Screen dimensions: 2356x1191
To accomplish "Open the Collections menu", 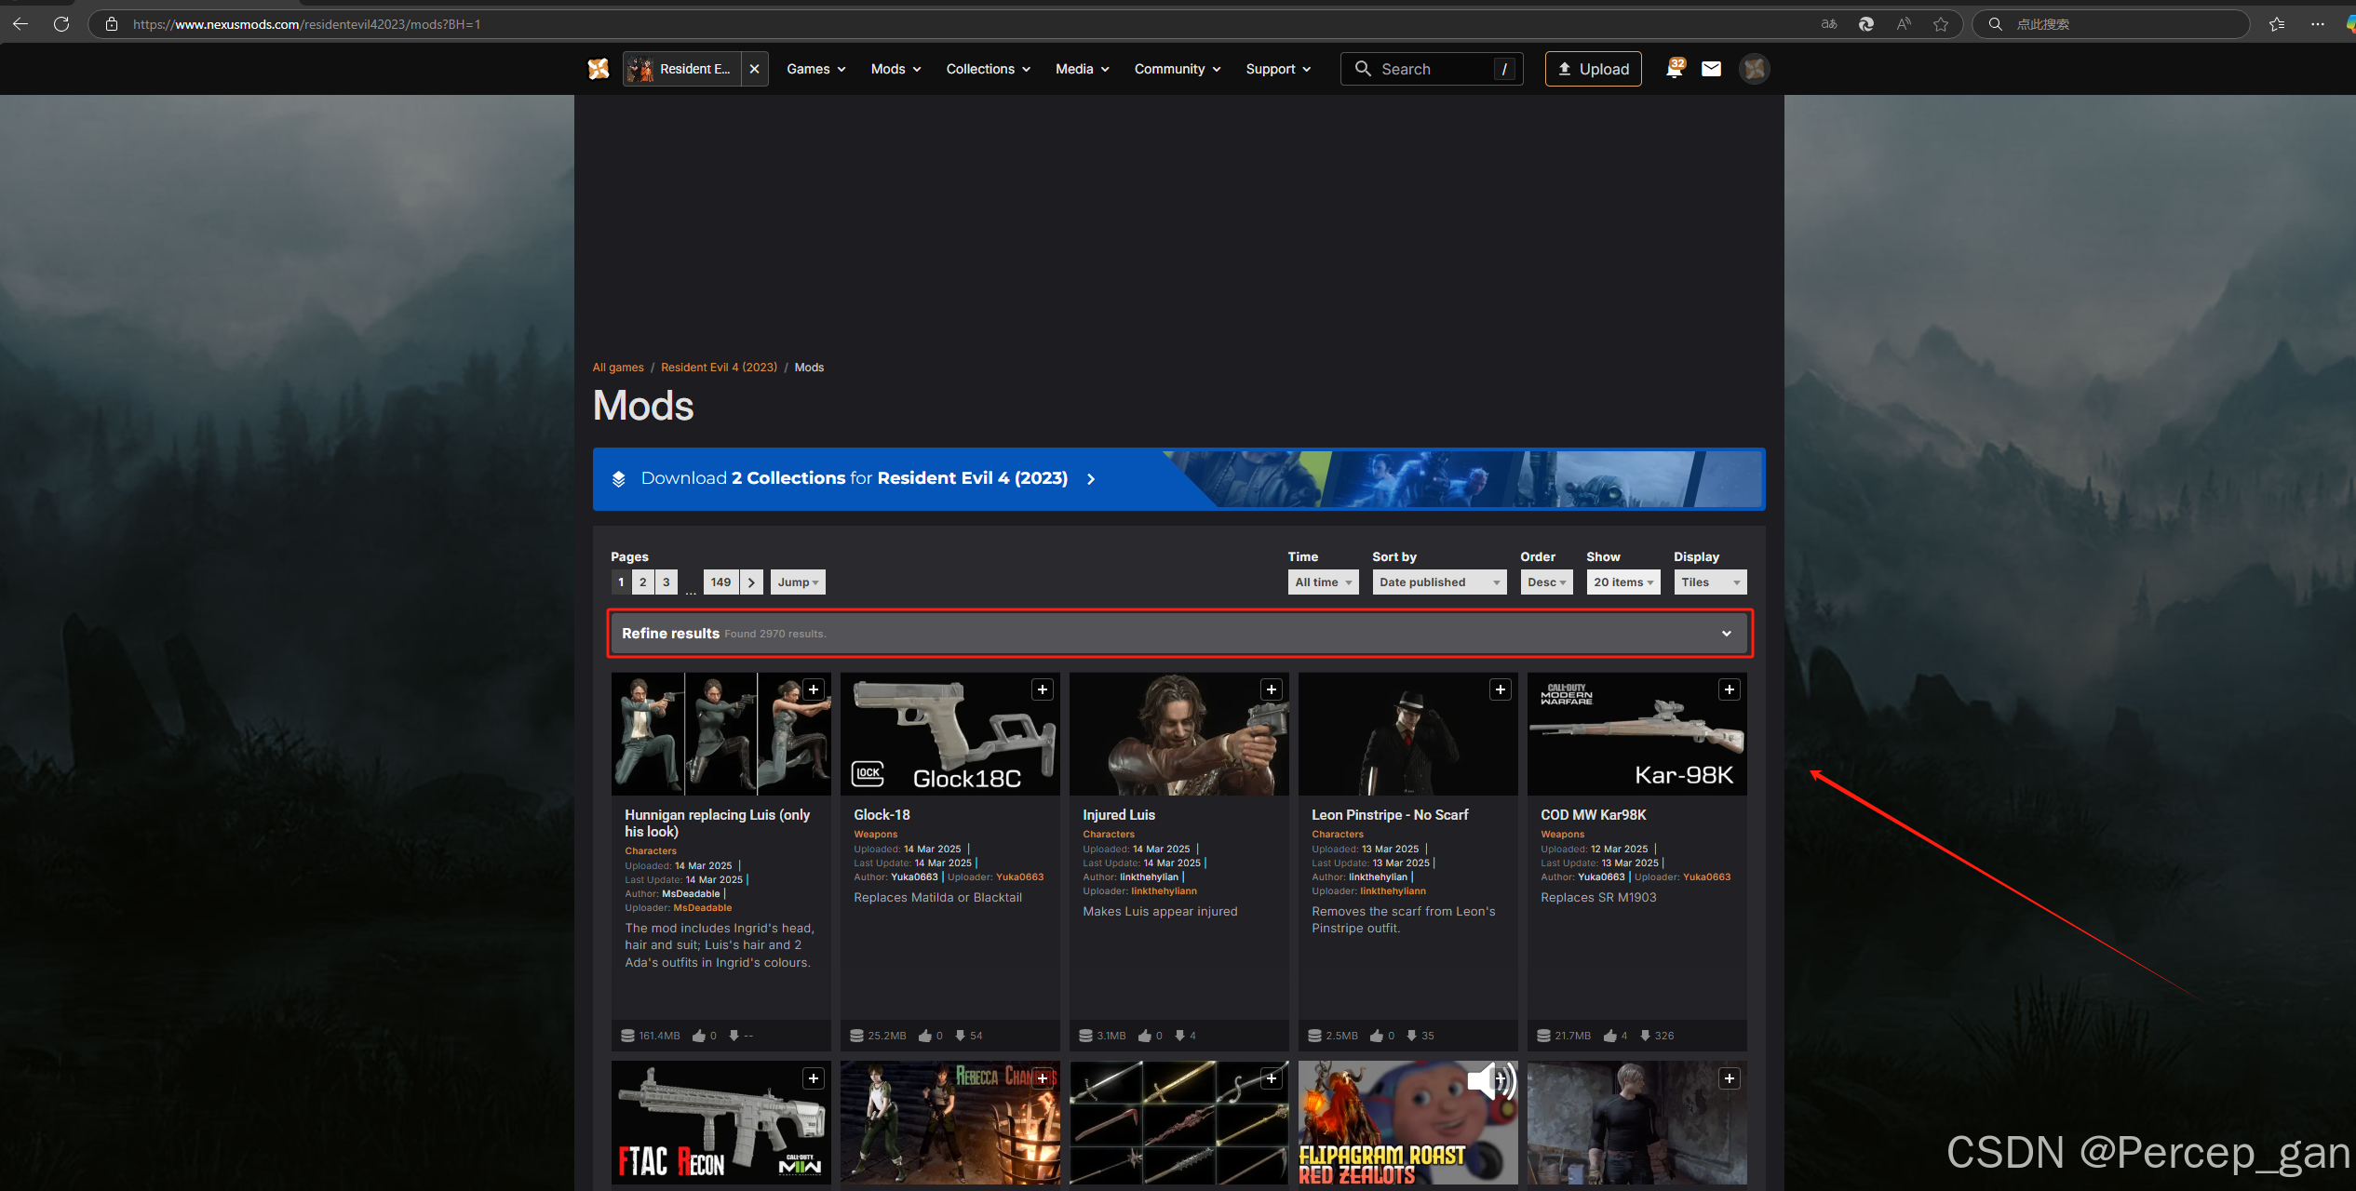I will point(988,69).
